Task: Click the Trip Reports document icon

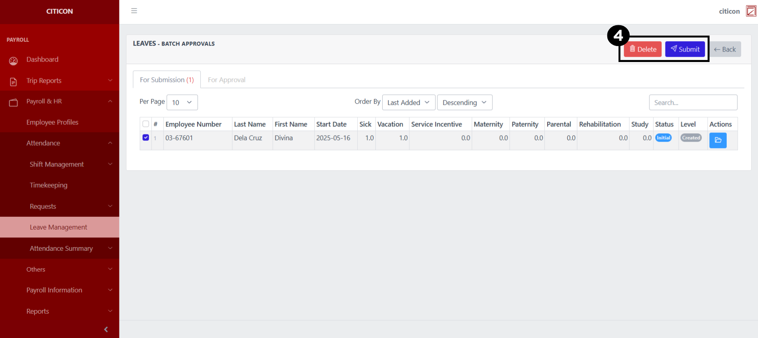Action: pyautogui.click(x=13, y=82)
